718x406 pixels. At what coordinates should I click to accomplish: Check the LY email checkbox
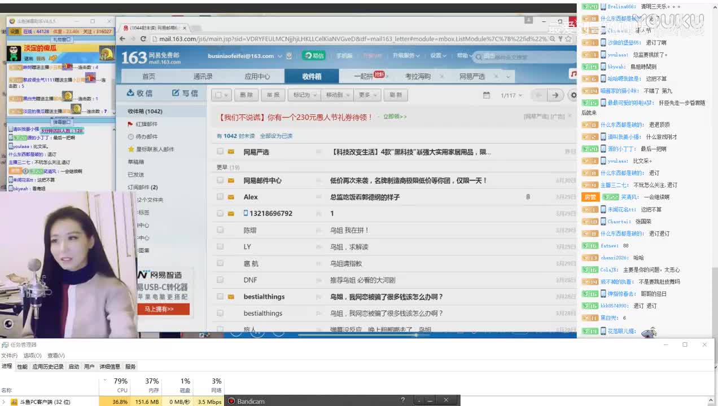coord(220,246)
